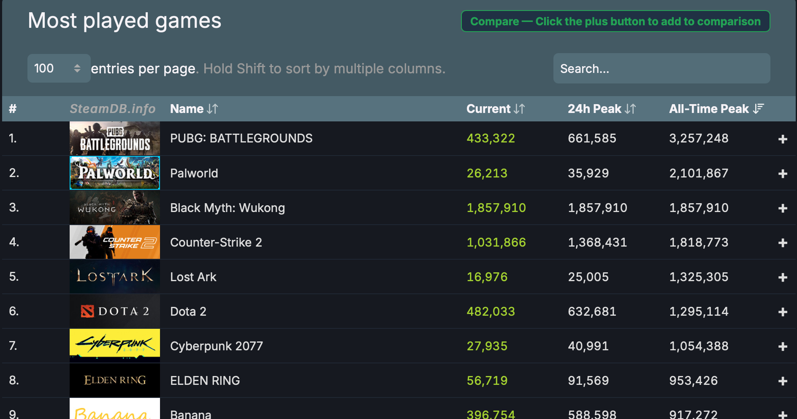This screenshot has width=797, height=419.
Task: Open the entries per page dropdown
Action: (59, 68)
